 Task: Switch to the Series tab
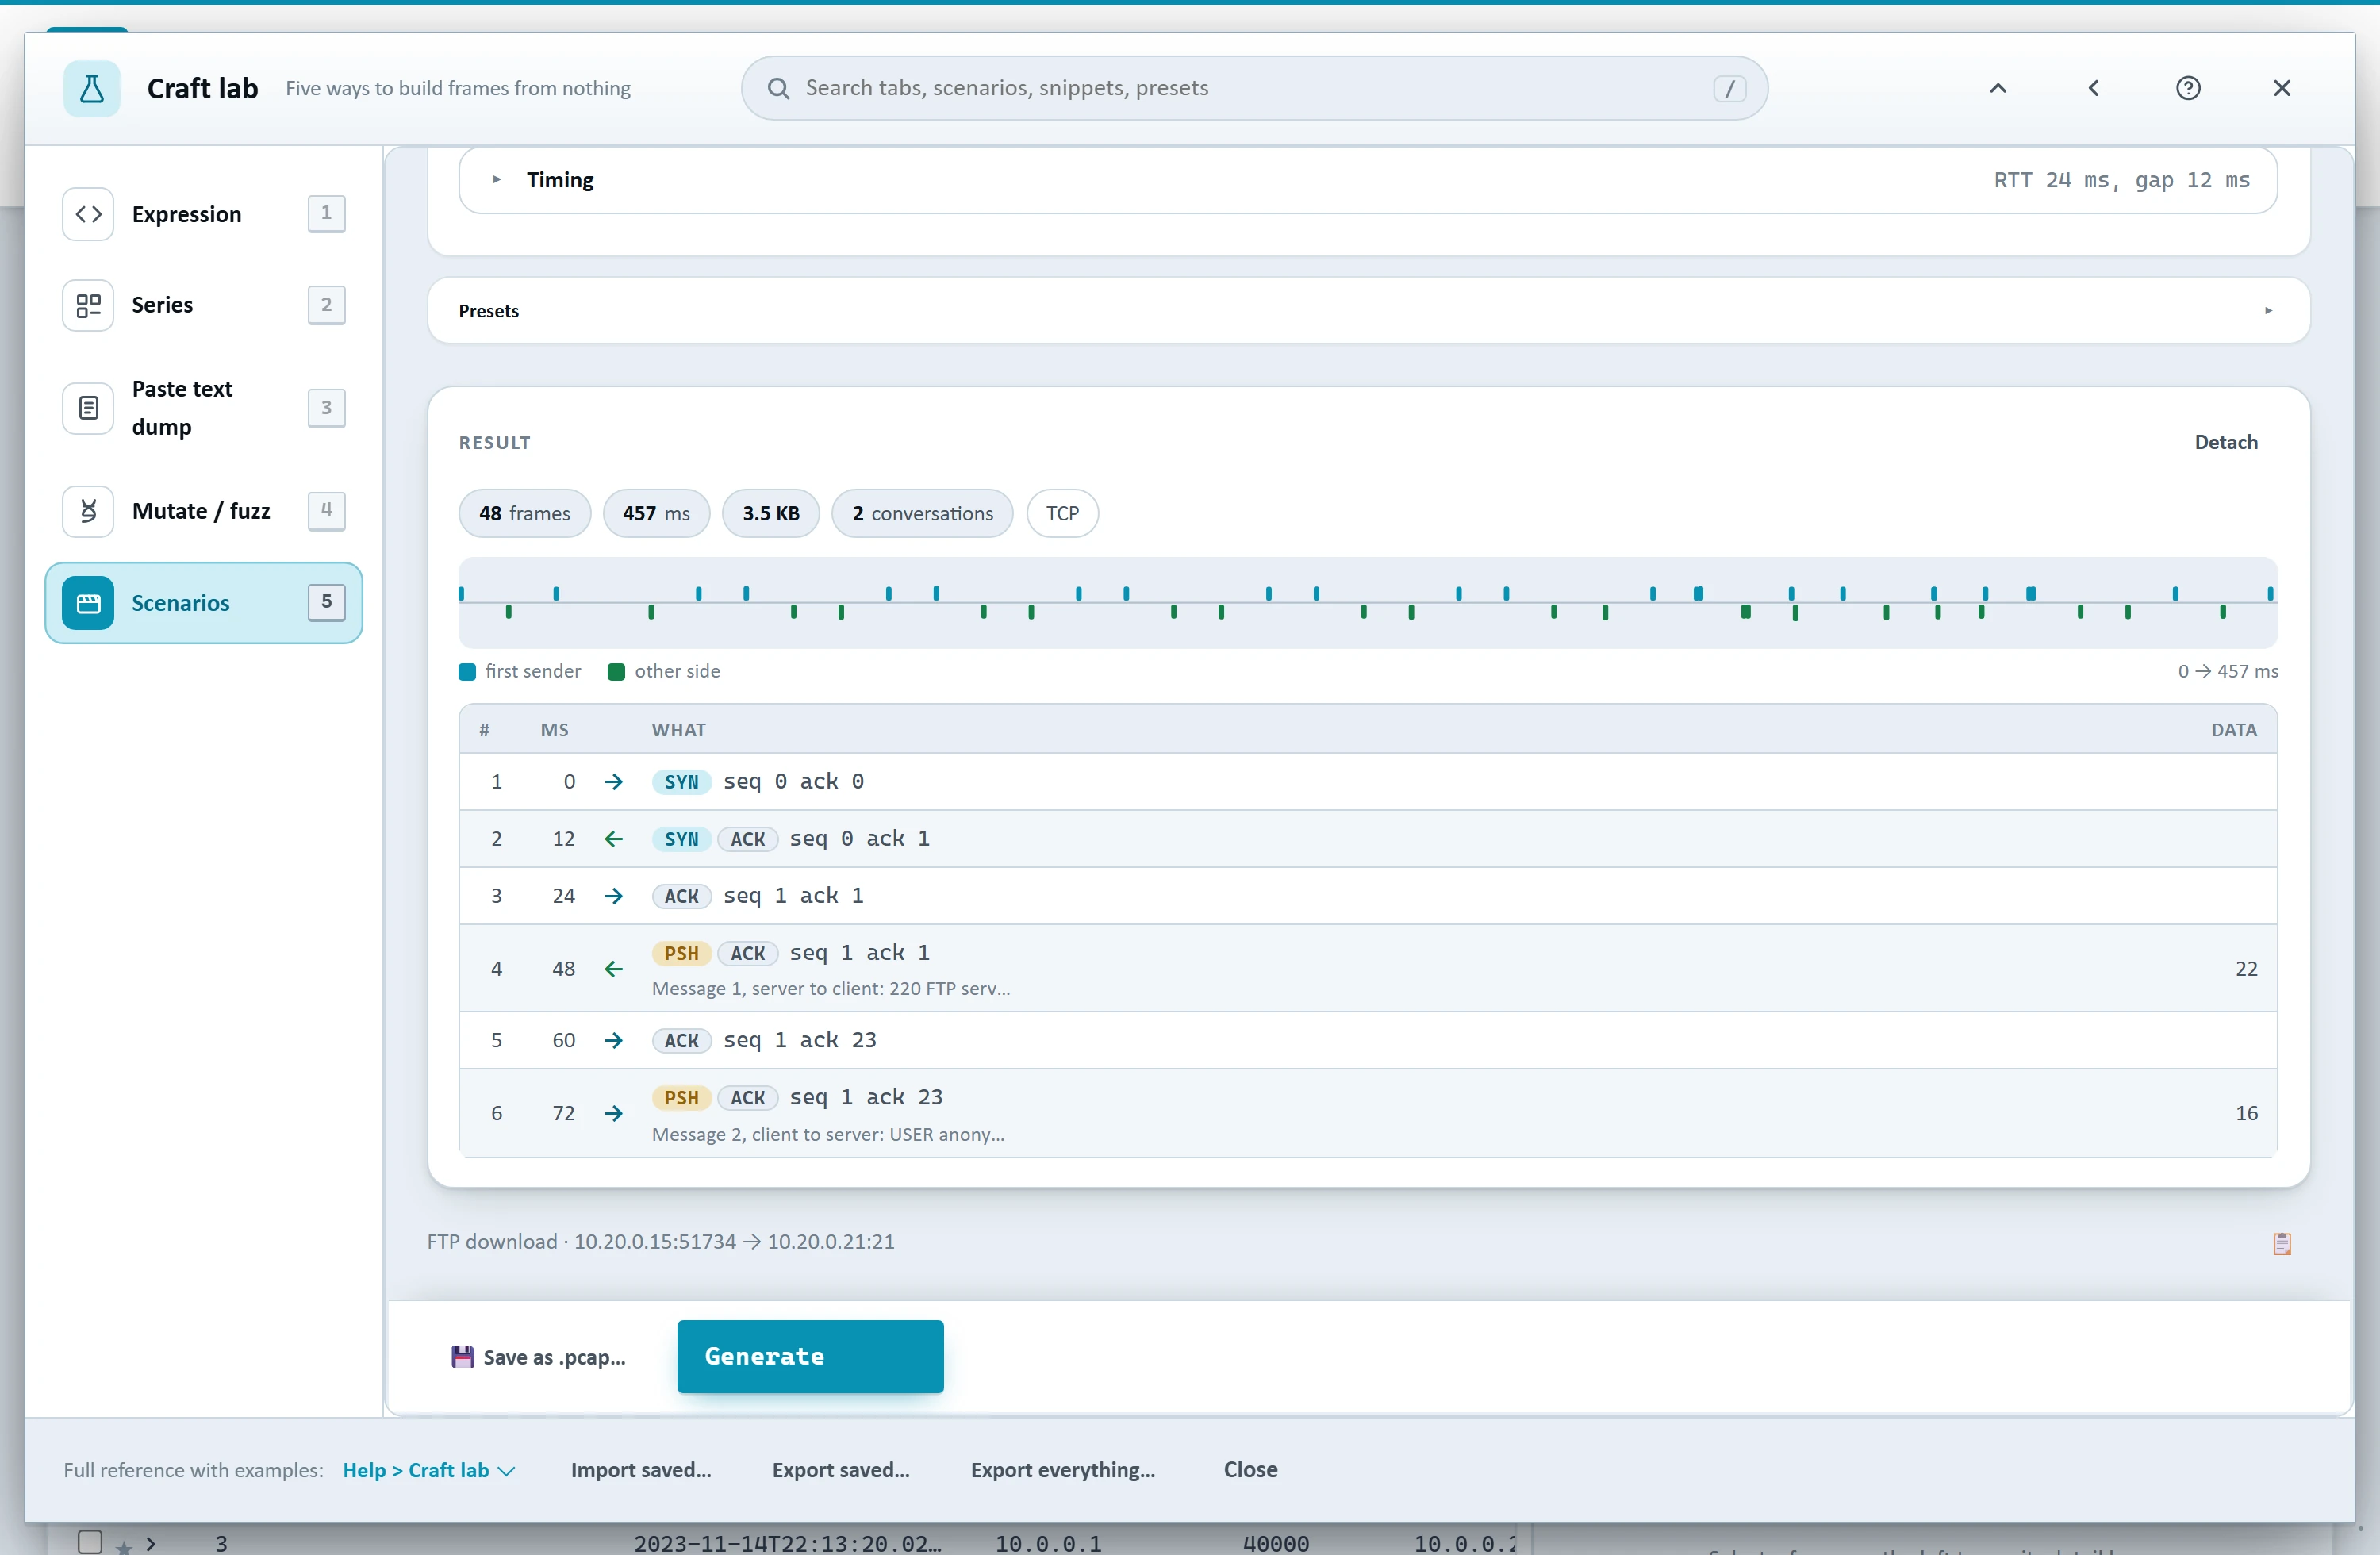203,305
